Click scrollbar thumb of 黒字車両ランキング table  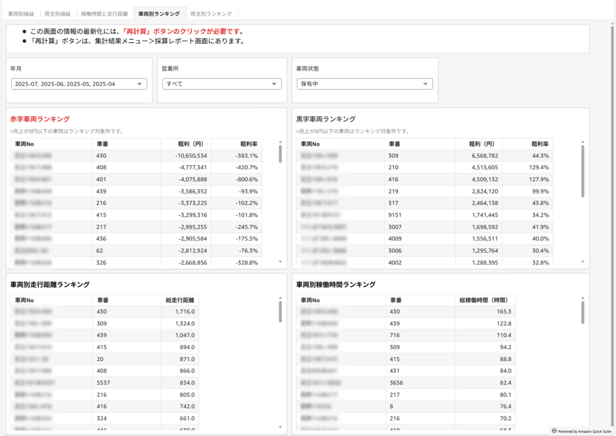[x=583, y=170]
